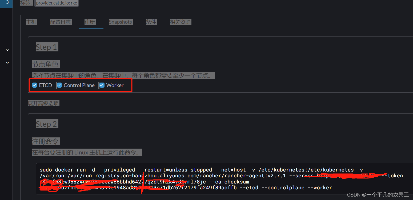Open the Snapshots tab

point(120,22)
